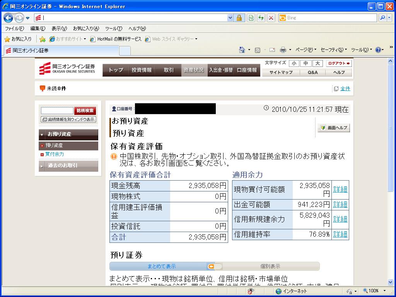Click the print icon in command bar
The image size is (396, 297).
283,50
